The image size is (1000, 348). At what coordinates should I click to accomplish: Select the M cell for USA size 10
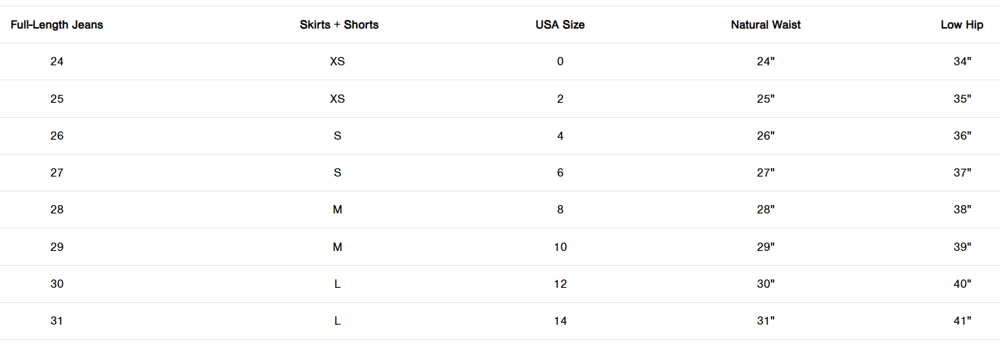click(x=337, y=247)
